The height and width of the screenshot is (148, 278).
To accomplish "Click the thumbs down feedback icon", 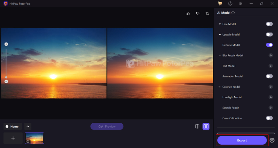I will point(198,13).
